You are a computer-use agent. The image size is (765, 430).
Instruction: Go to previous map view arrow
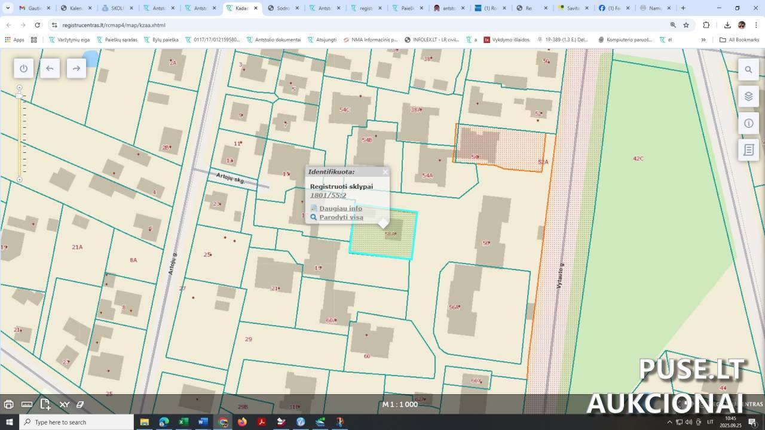[50, 69]
